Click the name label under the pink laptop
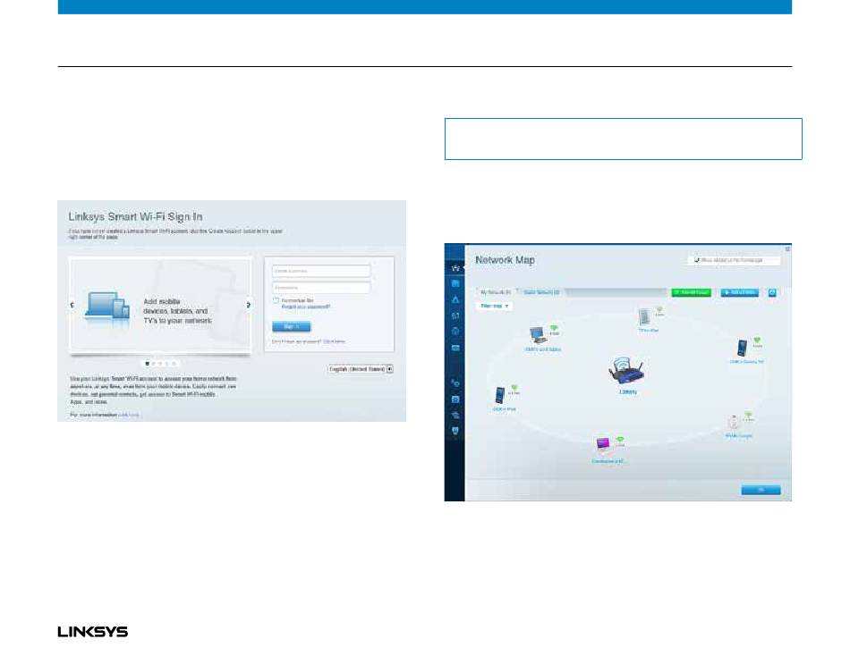Viewport: 850px width, 656px height. (608, 461)
